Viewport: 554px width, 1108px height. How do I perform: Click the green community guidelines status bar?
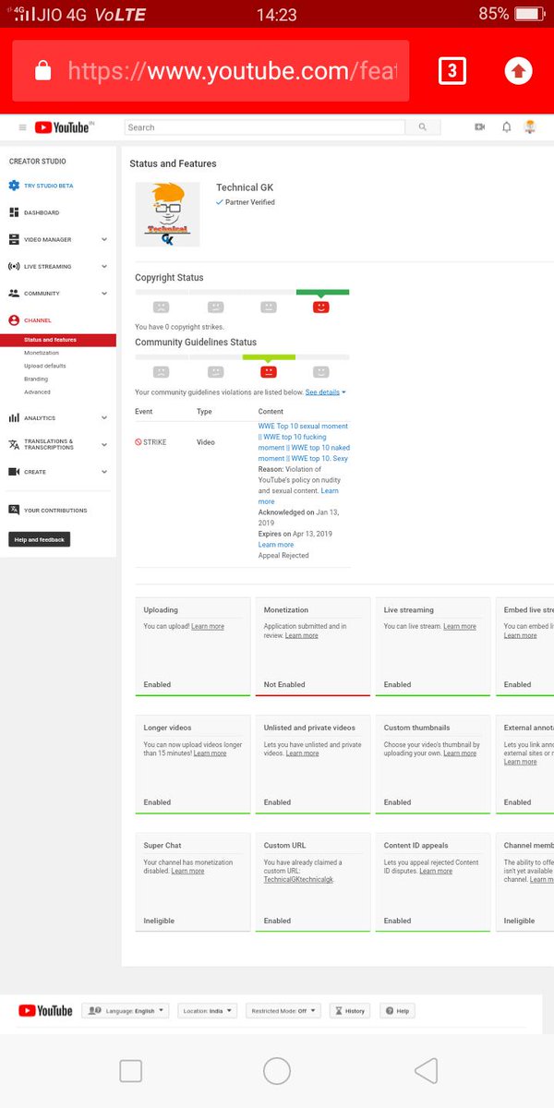click(x=269, y=357)
